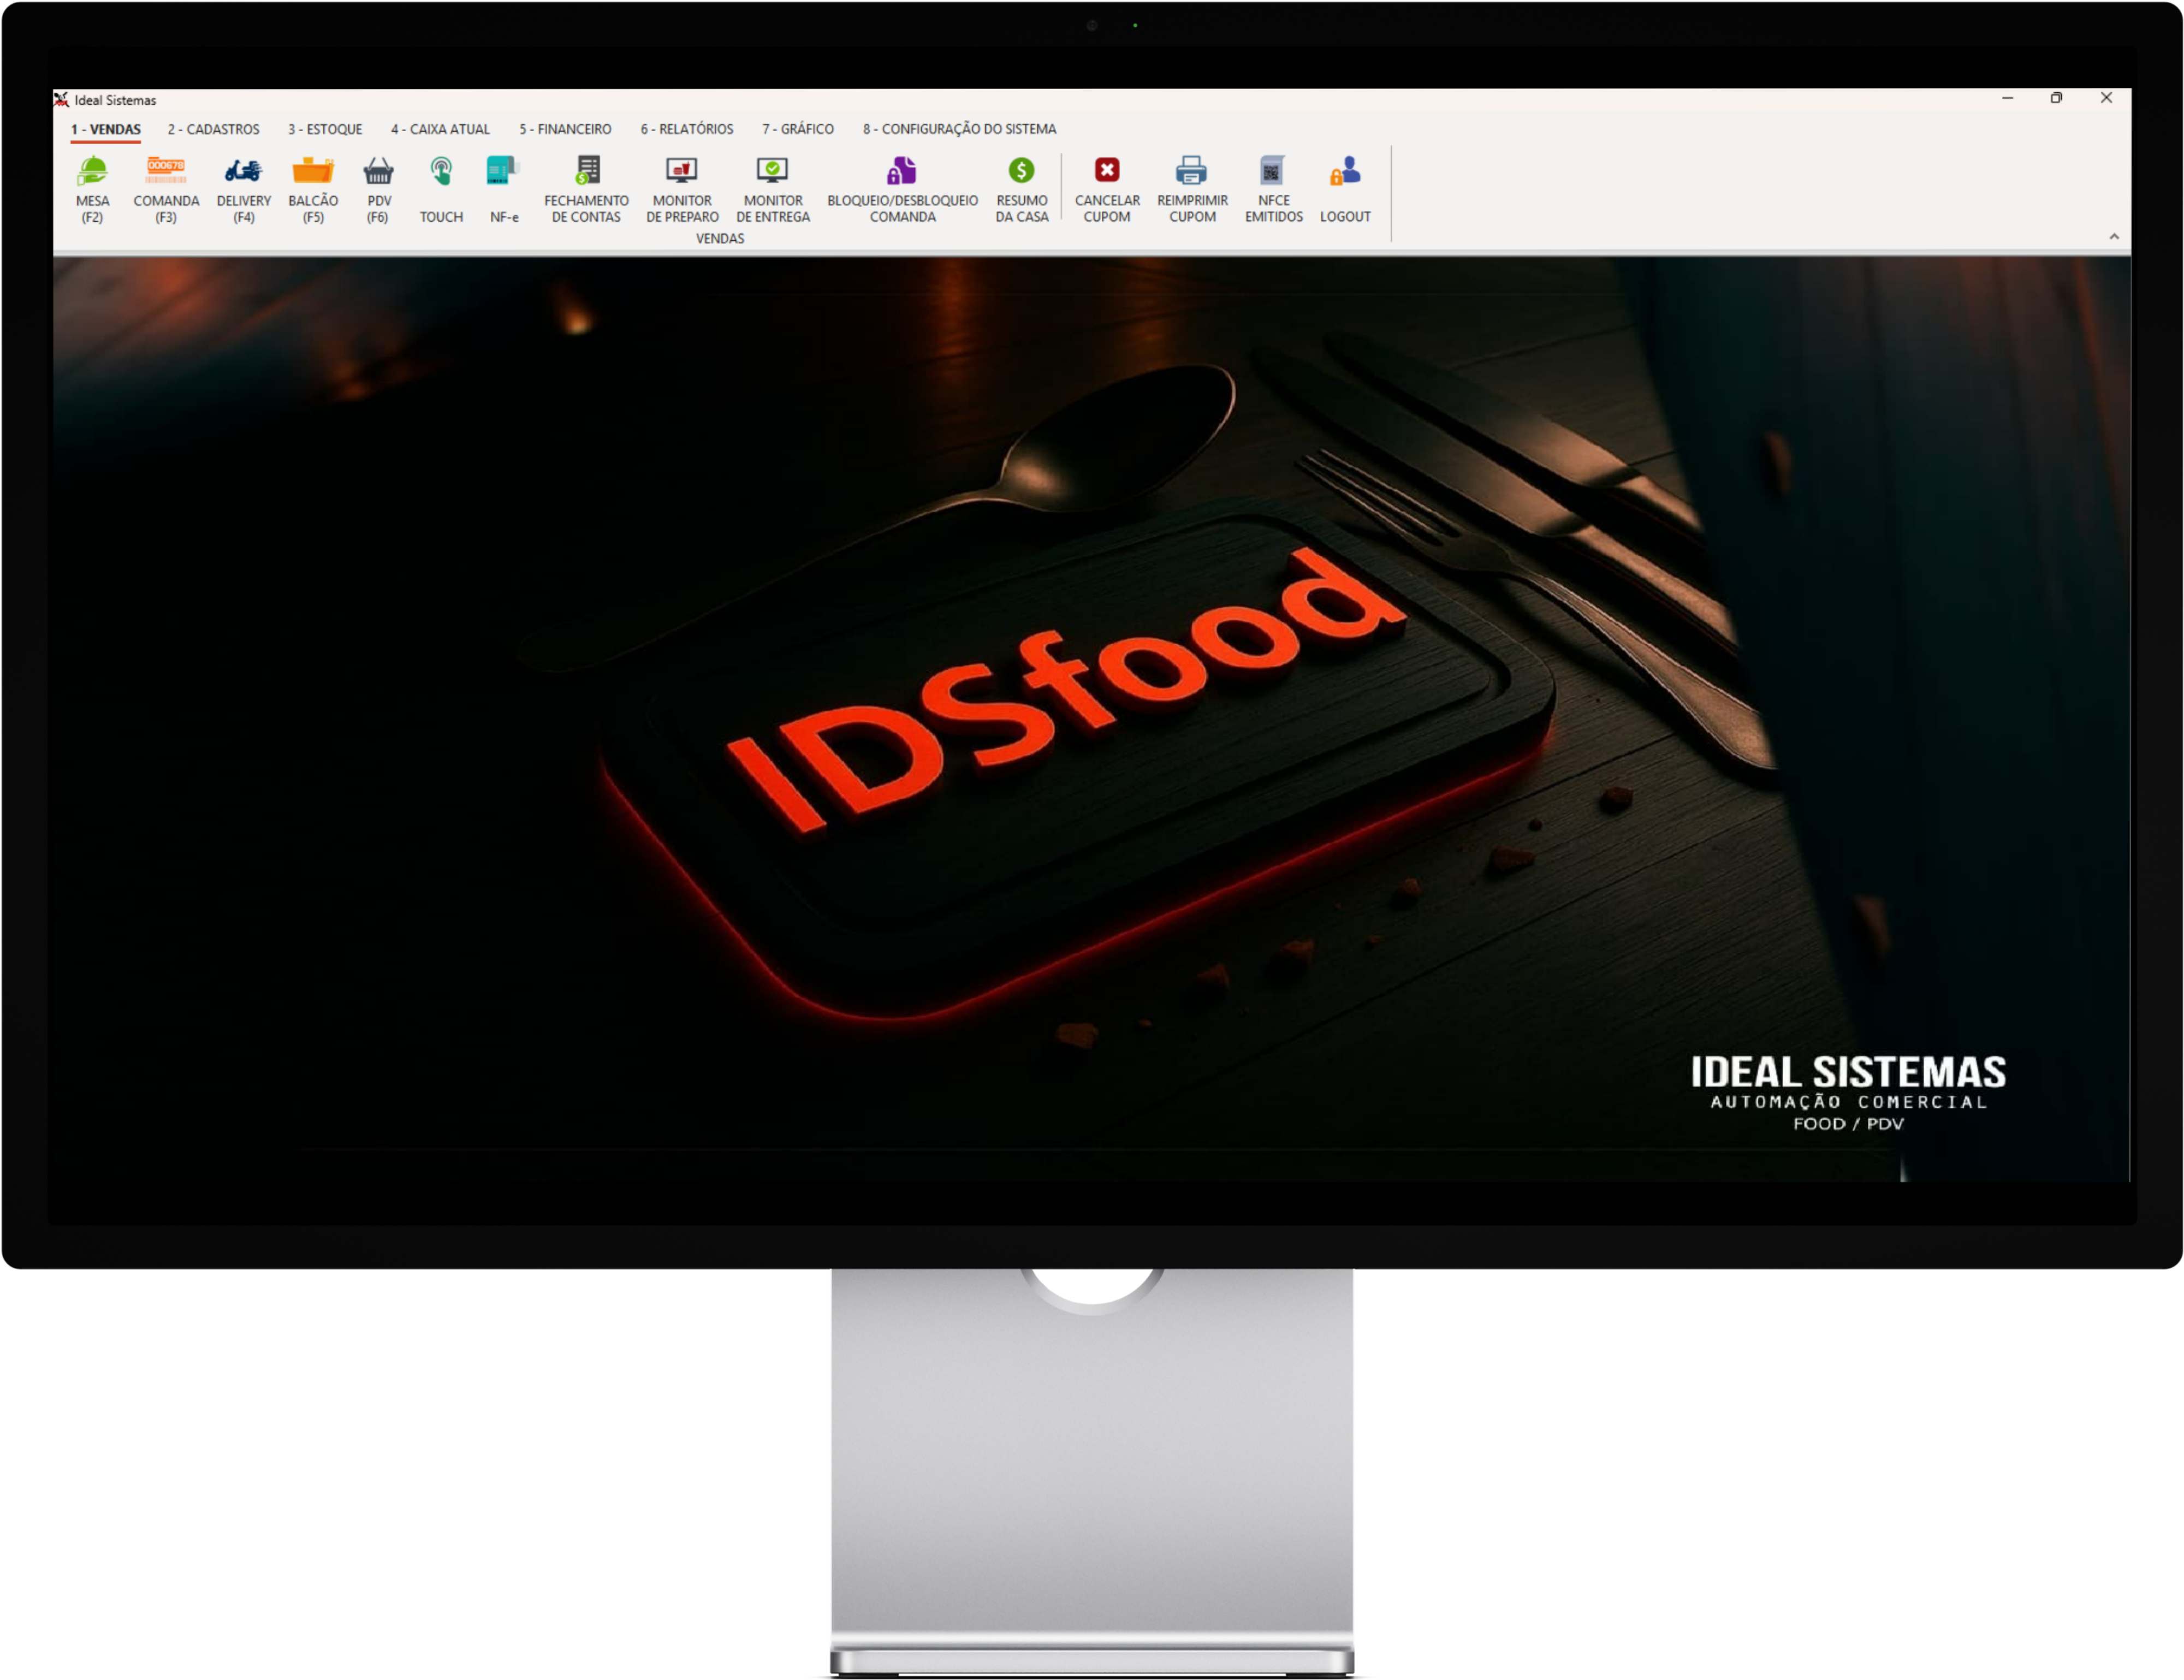Image resolution: width=2184 pixels, height=1680 pixels.
Task: Collapse the ribbon with chevron arrow
Action: click(x=2114, y=237)
